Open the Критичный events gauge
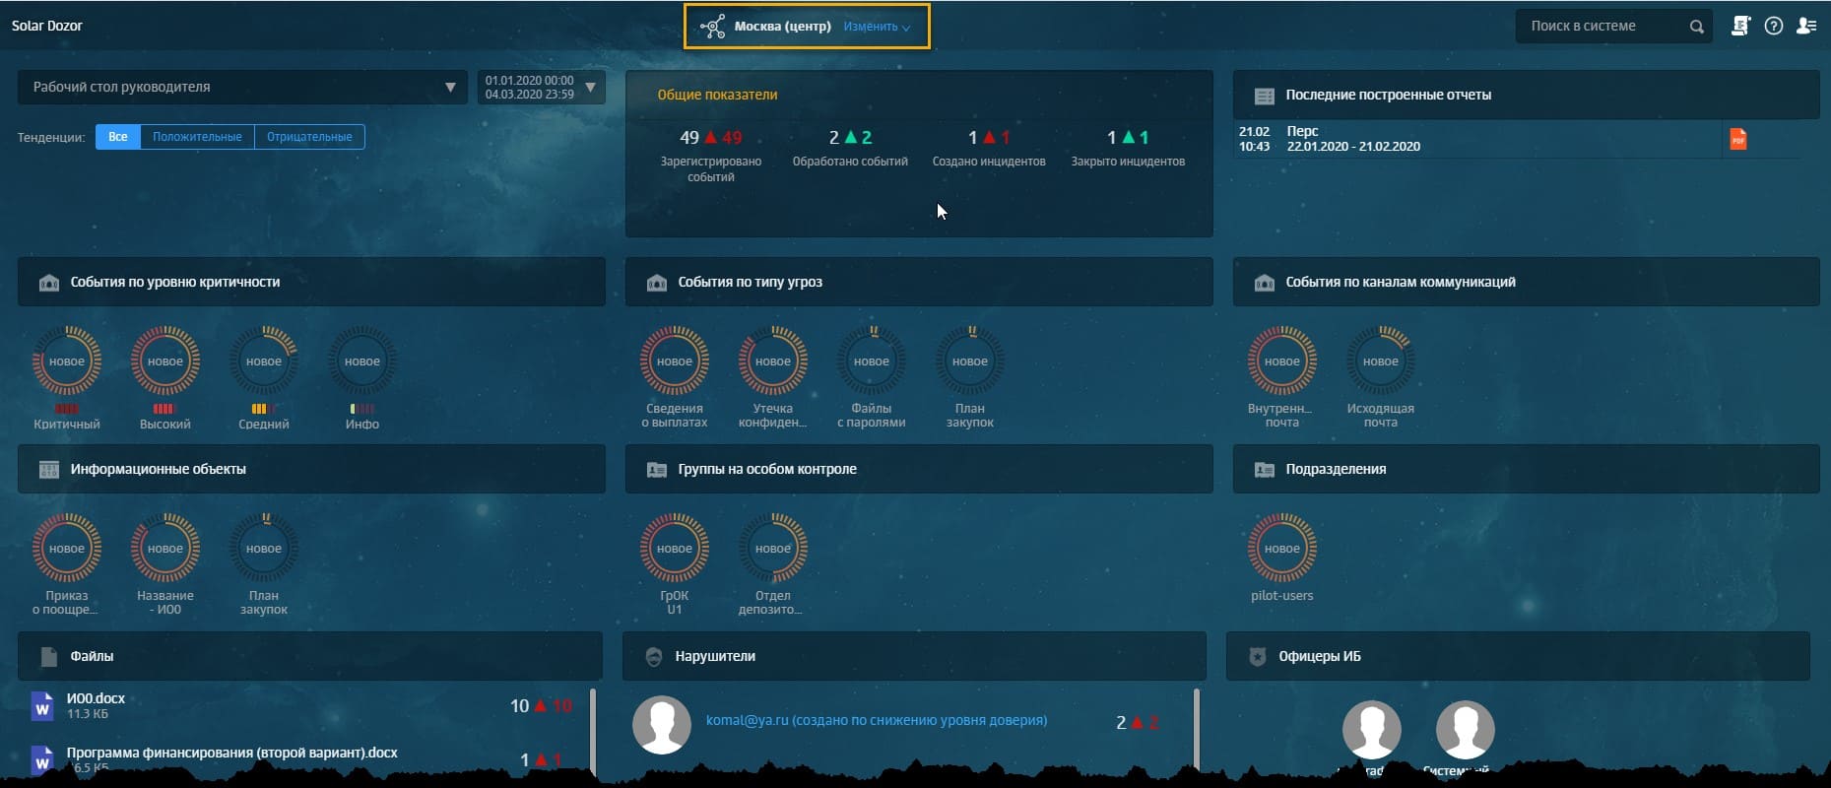The width and height of the screenshot is (1831, 788). pos(67,361)
